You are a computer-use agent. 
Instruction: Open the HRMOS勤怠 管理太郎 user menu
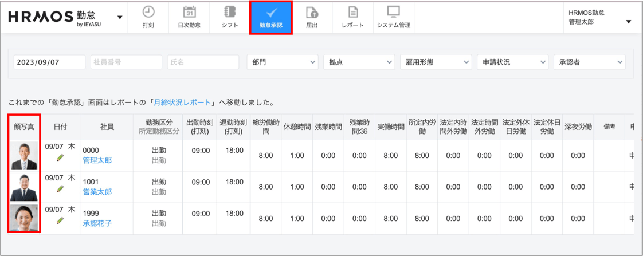599,17
